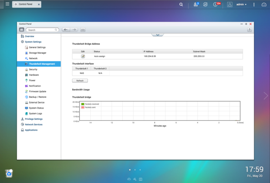Focus the Control Panel search field
The height and width of the screenshot is (183, 270).
(x=42, y=30)
